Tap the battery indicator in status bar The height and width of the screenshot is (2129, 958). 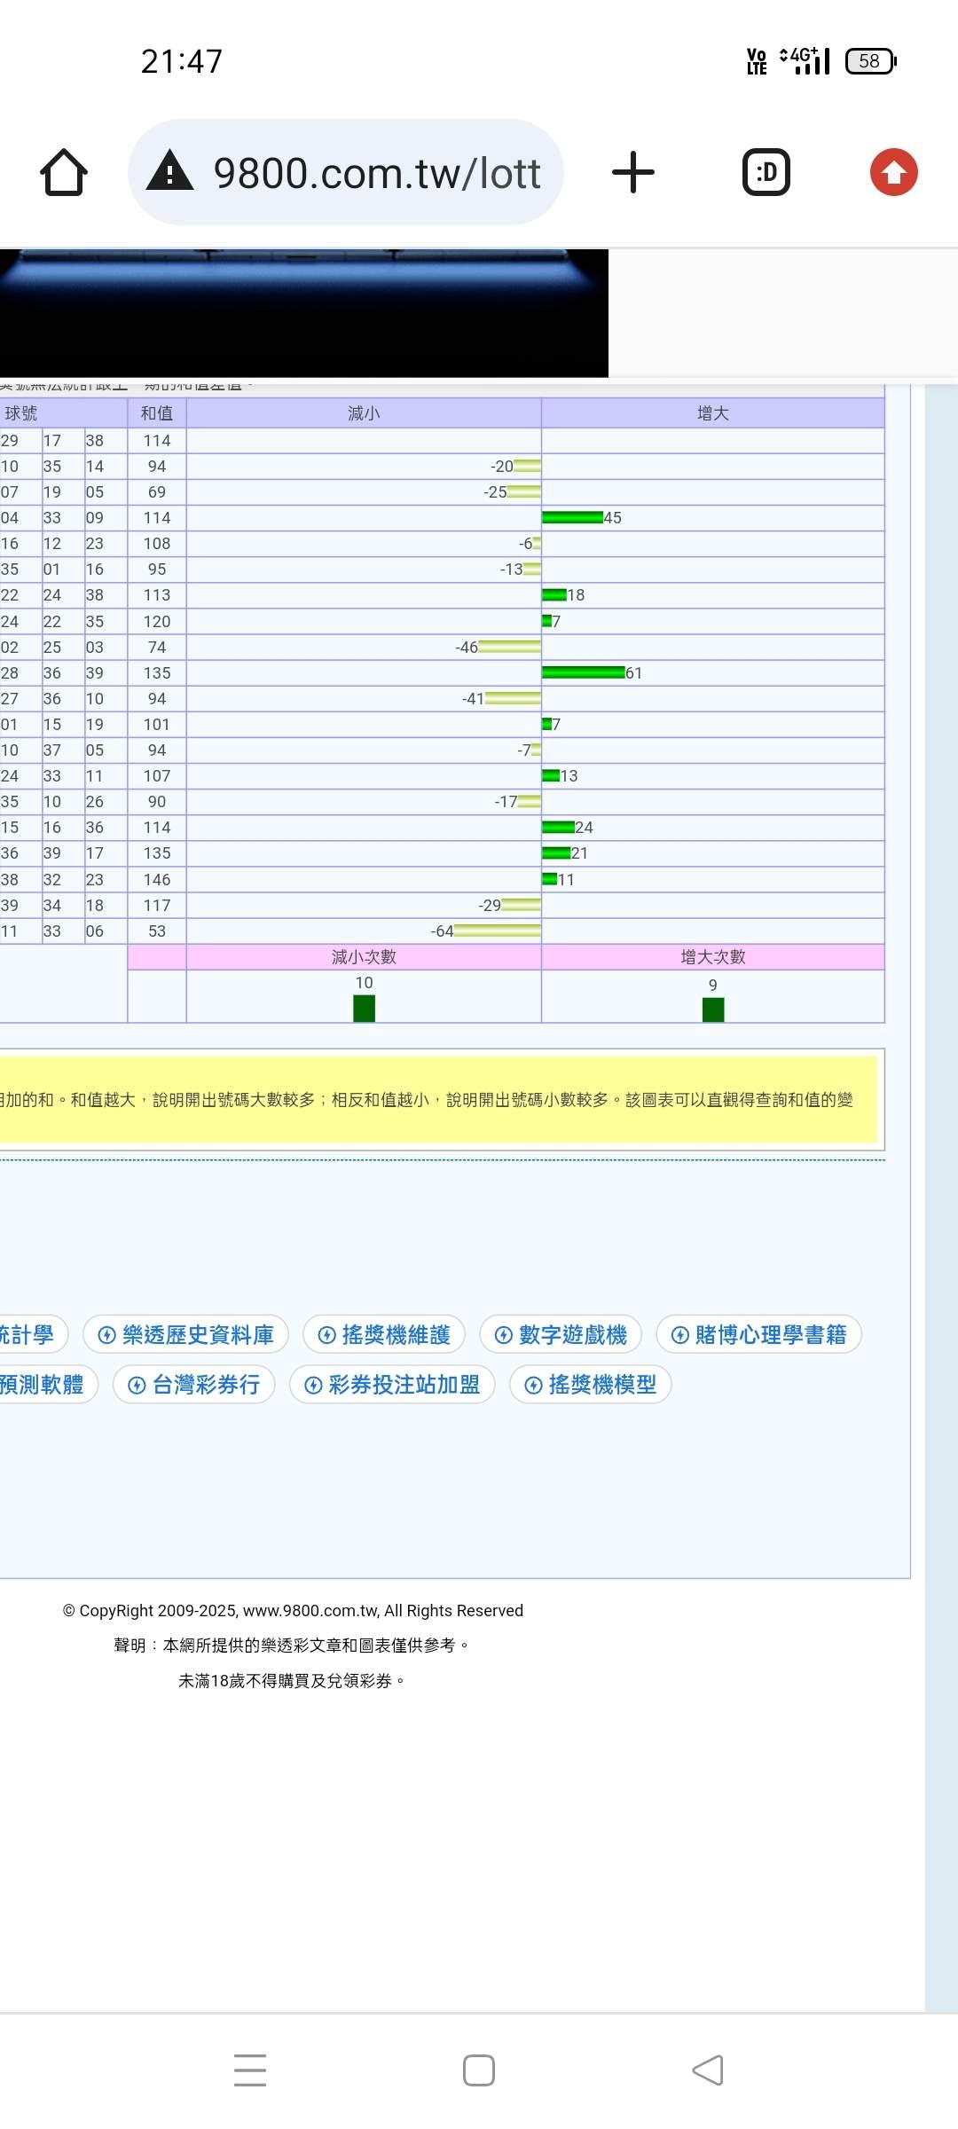click(x=871, y=61)
